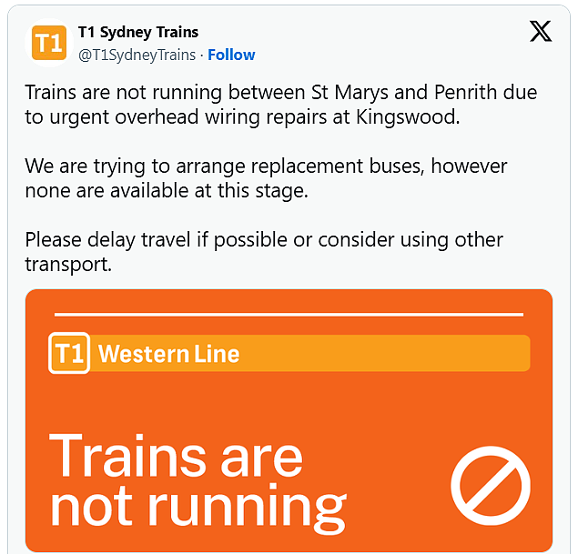This screenshot has height=554, width=588.
Task: Click the word 'transport.' ending the tweet
Action: [68, 265]
